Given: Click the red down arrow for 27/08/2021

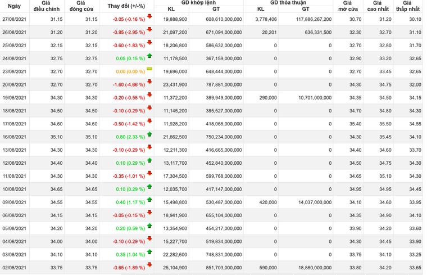Looking at the screenshot, I should (x=149, y=17).
